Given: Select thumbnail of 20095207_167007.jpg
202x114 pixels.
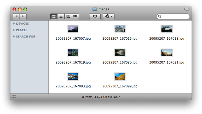Looking at the screenshot, I should 73,29.
